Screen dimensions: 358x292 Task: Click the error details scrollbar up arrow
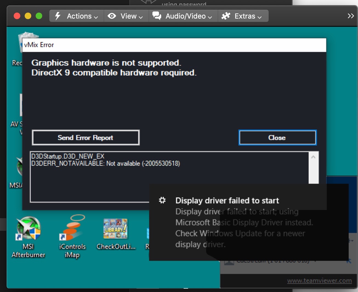[x=313, y=157]
